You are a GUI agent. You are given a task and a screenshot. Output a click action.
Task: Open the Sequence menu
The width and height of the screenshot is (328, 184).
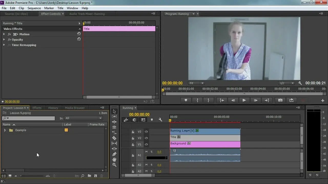pyautogui.click(x=34, y=8)
